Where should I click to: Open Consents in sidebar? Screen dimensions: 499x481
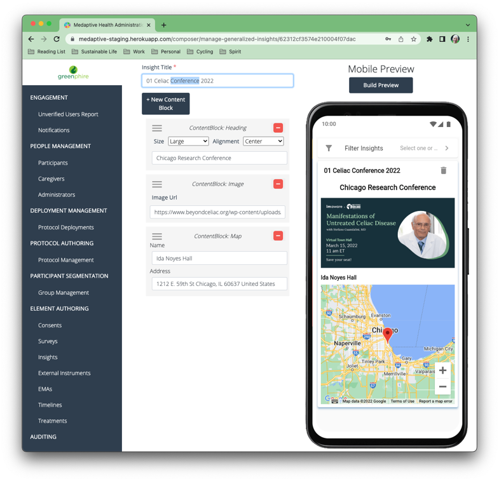click(x=50, y=325)
